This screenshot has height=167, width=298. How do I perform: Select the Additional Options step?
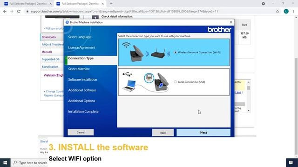pos(81,101)
